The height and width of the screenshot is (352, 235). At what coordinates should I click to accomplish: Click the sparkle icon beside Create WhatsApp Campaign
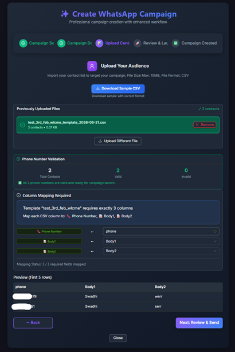pos(65,14)
